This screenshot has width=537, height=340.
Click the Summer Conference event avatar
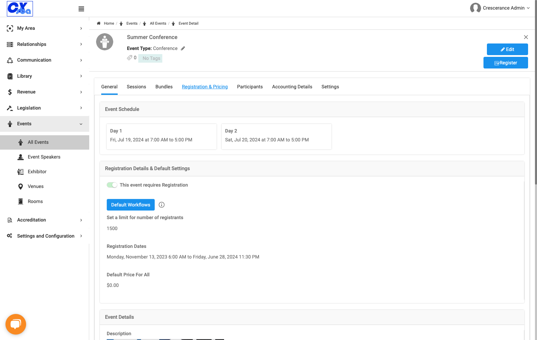(x=105, y=42)
